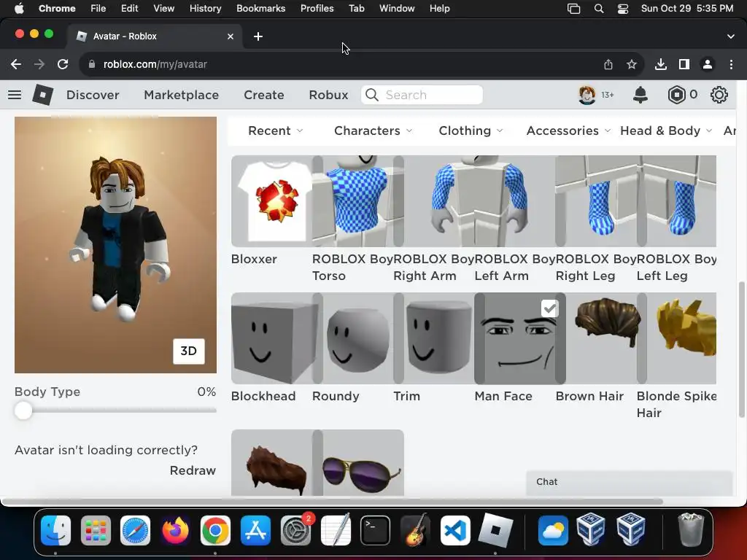Open the Discover page

tap(93, 95)
